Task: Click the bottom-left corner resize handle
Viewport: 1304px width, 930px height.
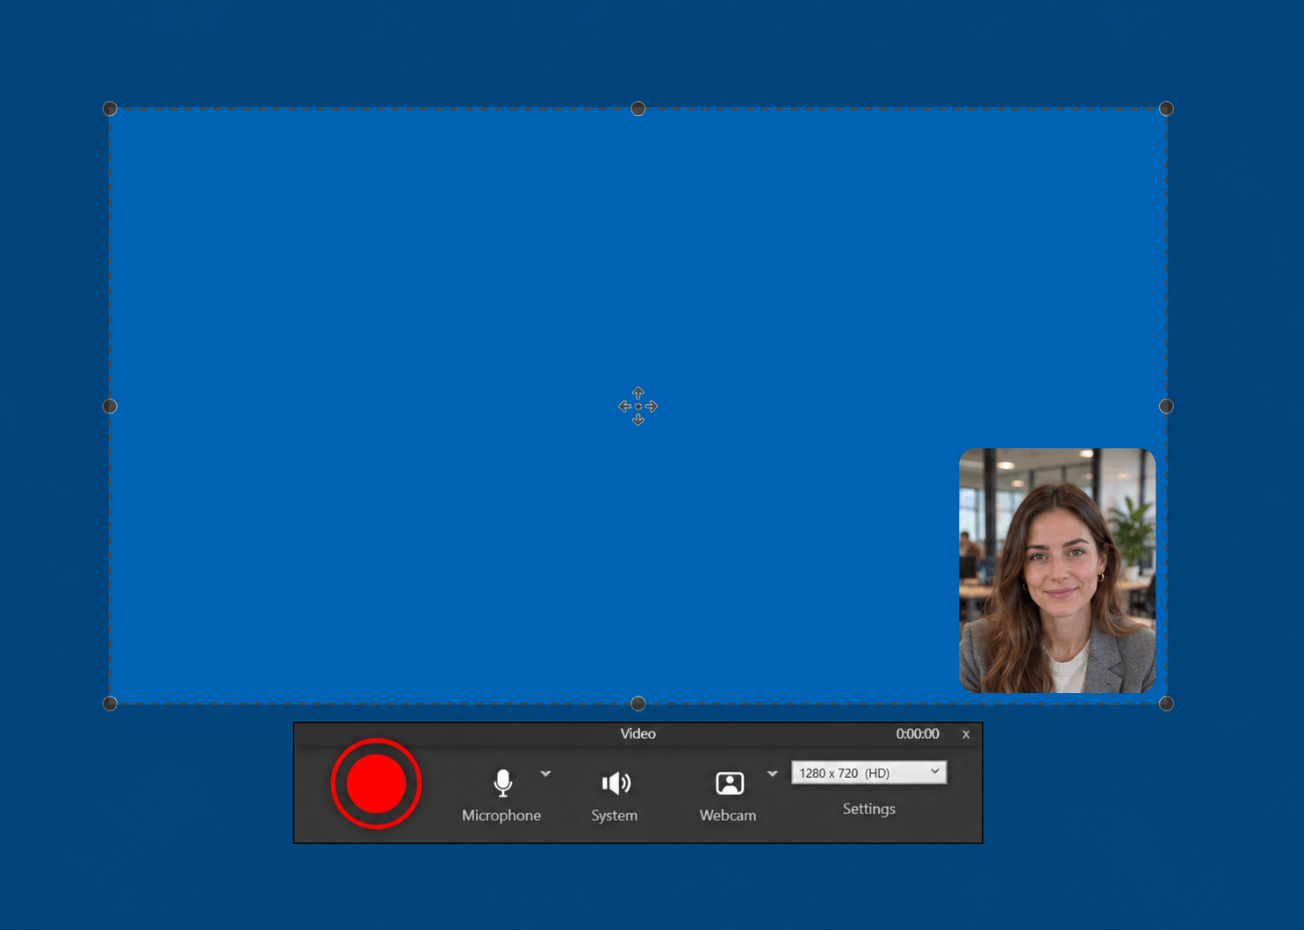Action: (110, 703)
